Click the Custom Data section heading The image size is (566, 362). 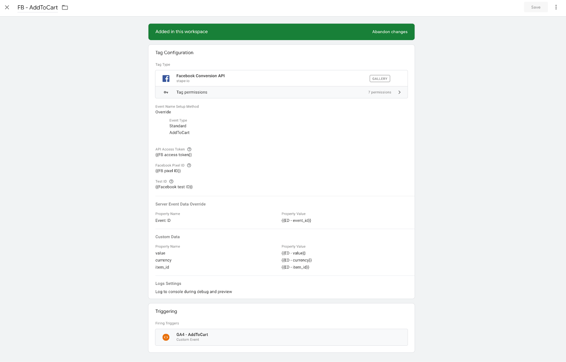167,237
